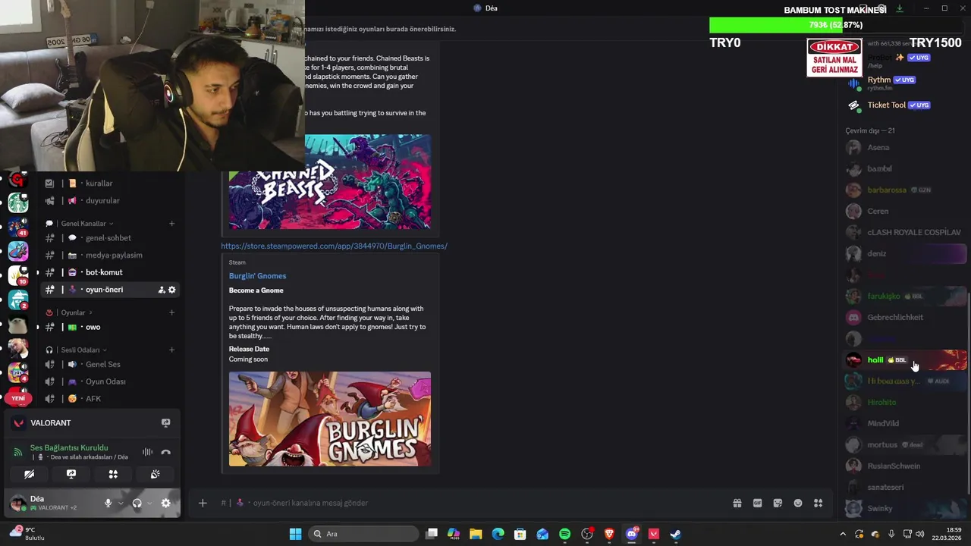Open the emoji picker
The width and height of the screenshot is (971, 546).
[798, 503]
